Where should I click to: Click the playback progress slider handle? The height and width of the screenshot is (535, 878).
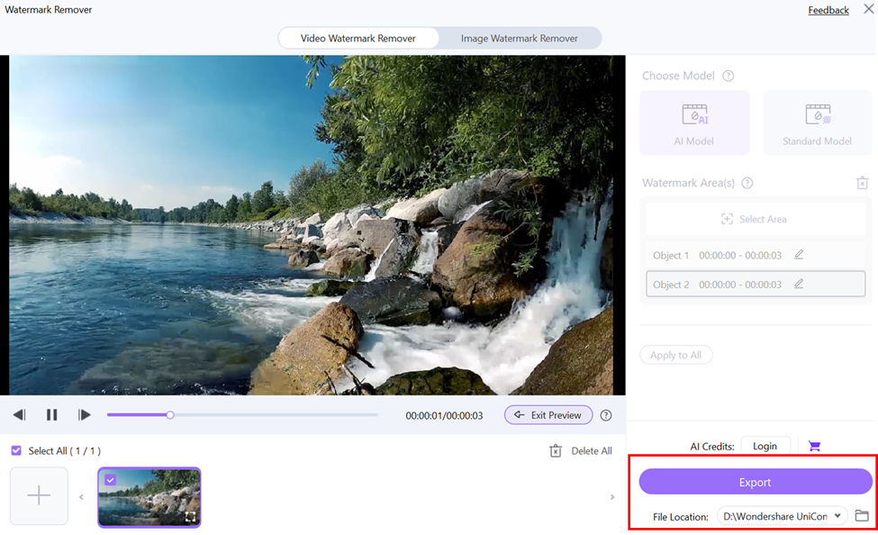pyautogui.click(x=169, y=415)
